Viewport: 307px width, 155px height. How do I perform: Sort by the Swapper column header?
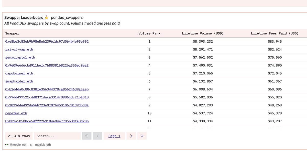pos(12,33)
